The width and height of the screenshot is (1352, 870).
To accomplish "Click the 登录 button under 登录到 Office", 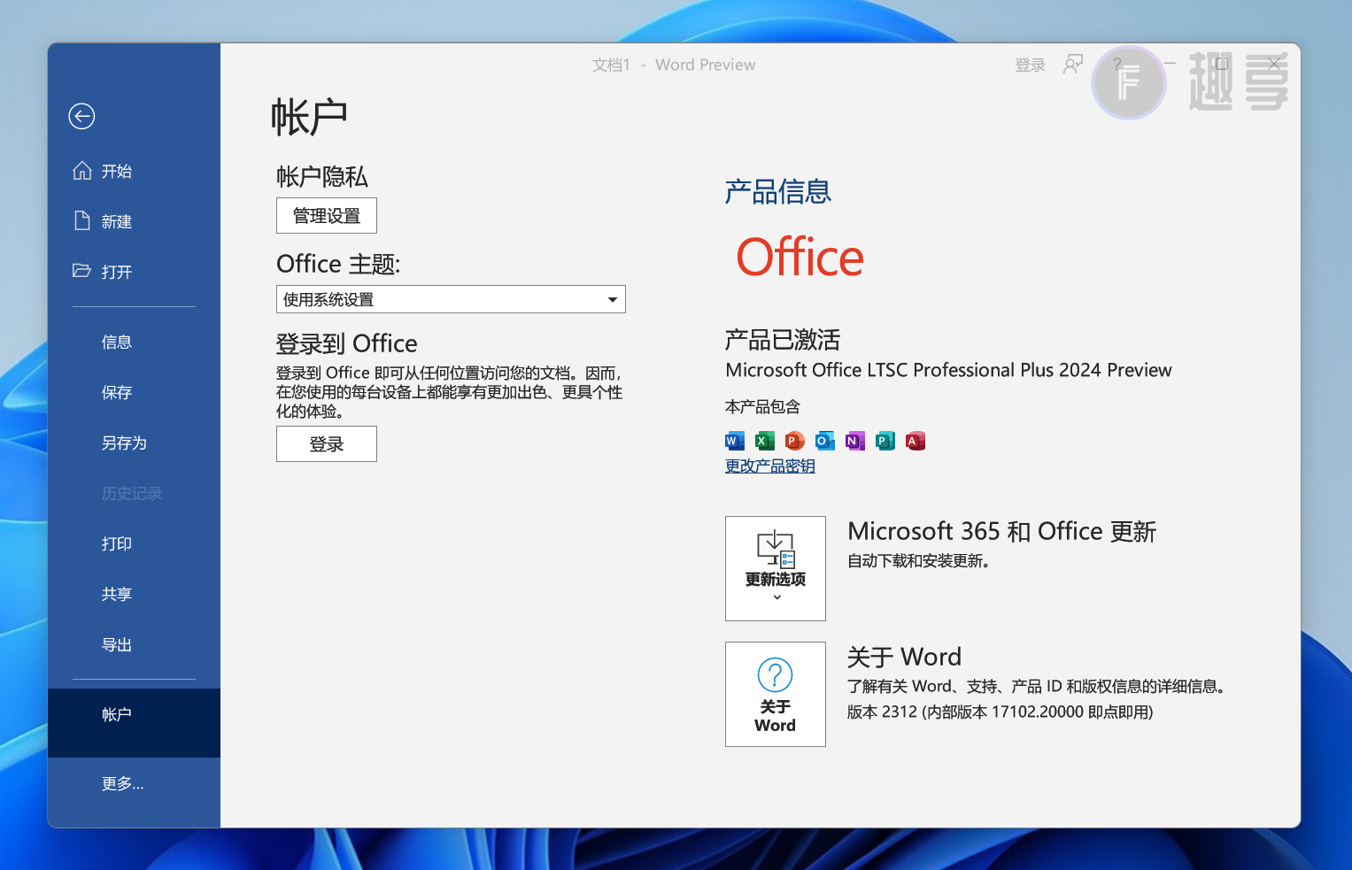I will (x=327, y=444).
